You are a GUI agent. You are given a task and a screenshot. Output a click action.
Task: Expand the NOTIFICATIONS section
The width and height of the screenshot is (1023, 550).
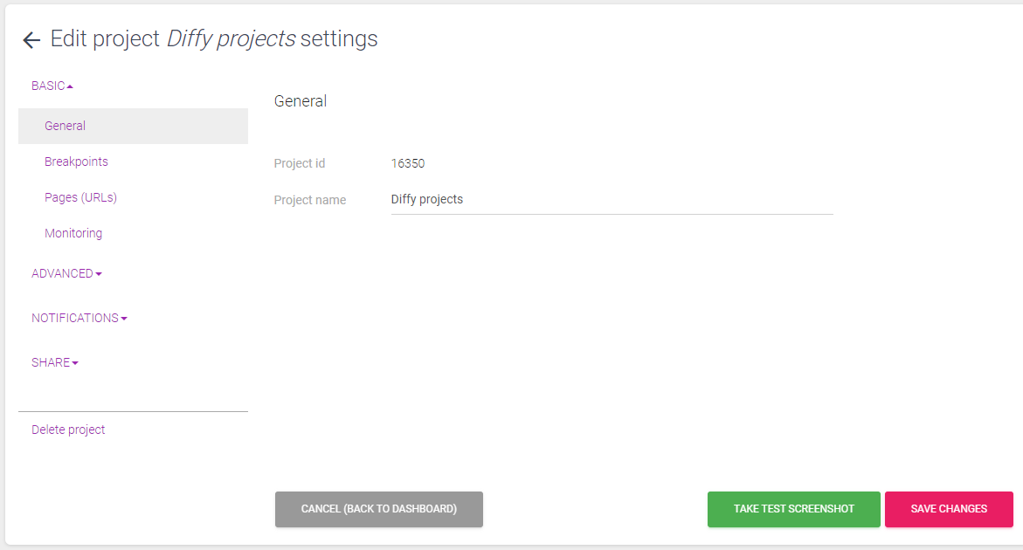click(x=79, y=318)
